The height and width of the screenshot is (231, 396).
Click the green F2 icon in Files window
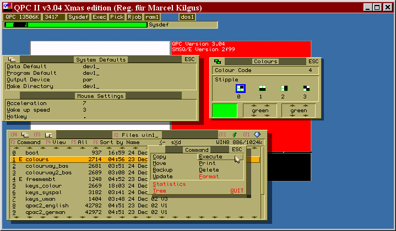[x=234, y=135]
